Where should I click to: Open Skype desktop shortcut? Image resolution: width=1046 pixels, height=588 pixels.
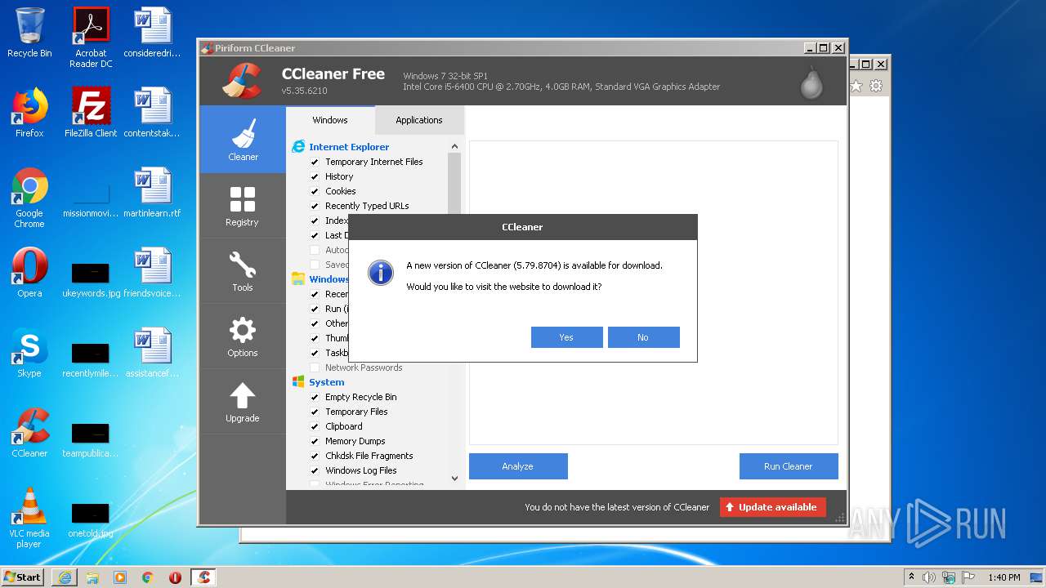(29, 353)
